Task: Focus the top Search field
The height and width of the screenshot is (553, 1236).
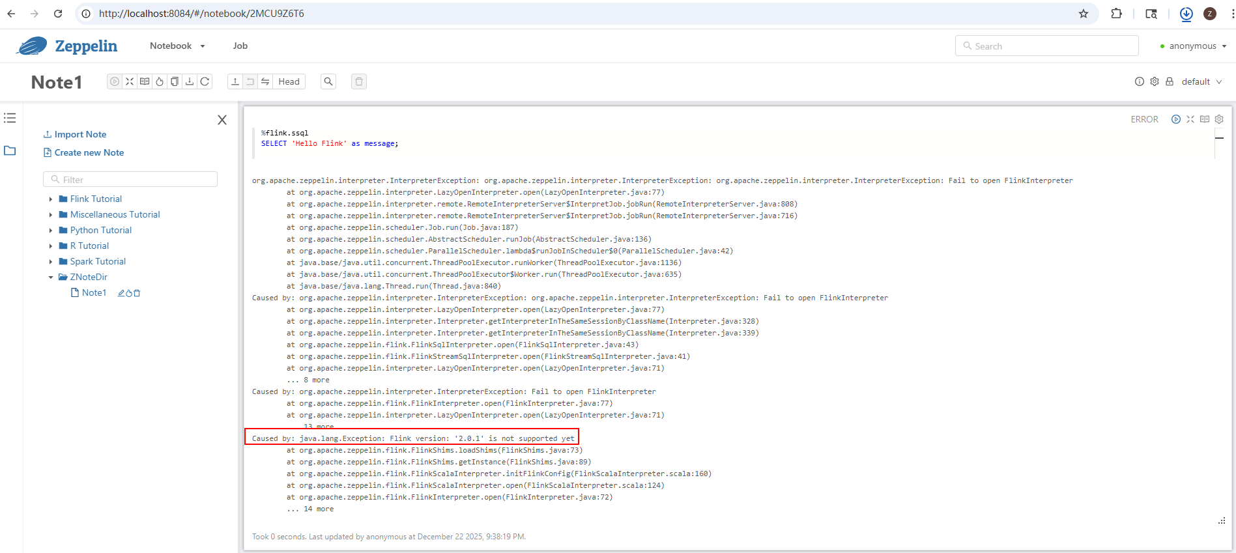Action: pos(1046,46)
